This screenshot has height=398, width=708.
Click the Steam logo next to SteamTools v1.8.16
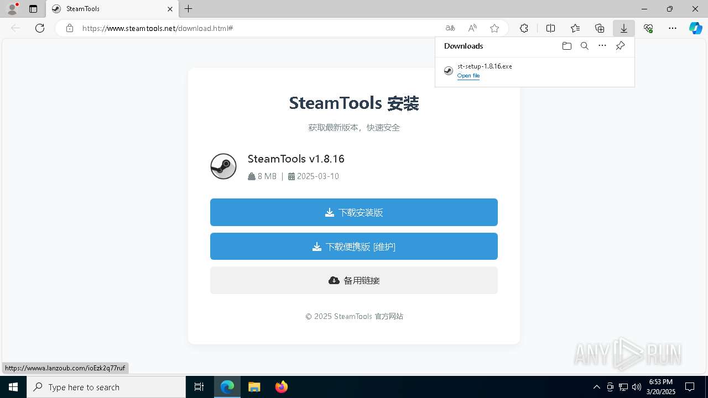click(223, 166)
